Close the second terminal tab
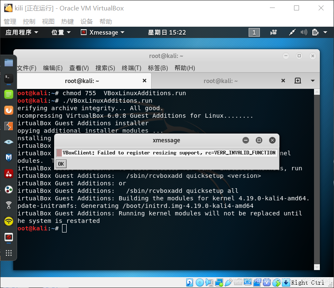 tap(283, 81)
